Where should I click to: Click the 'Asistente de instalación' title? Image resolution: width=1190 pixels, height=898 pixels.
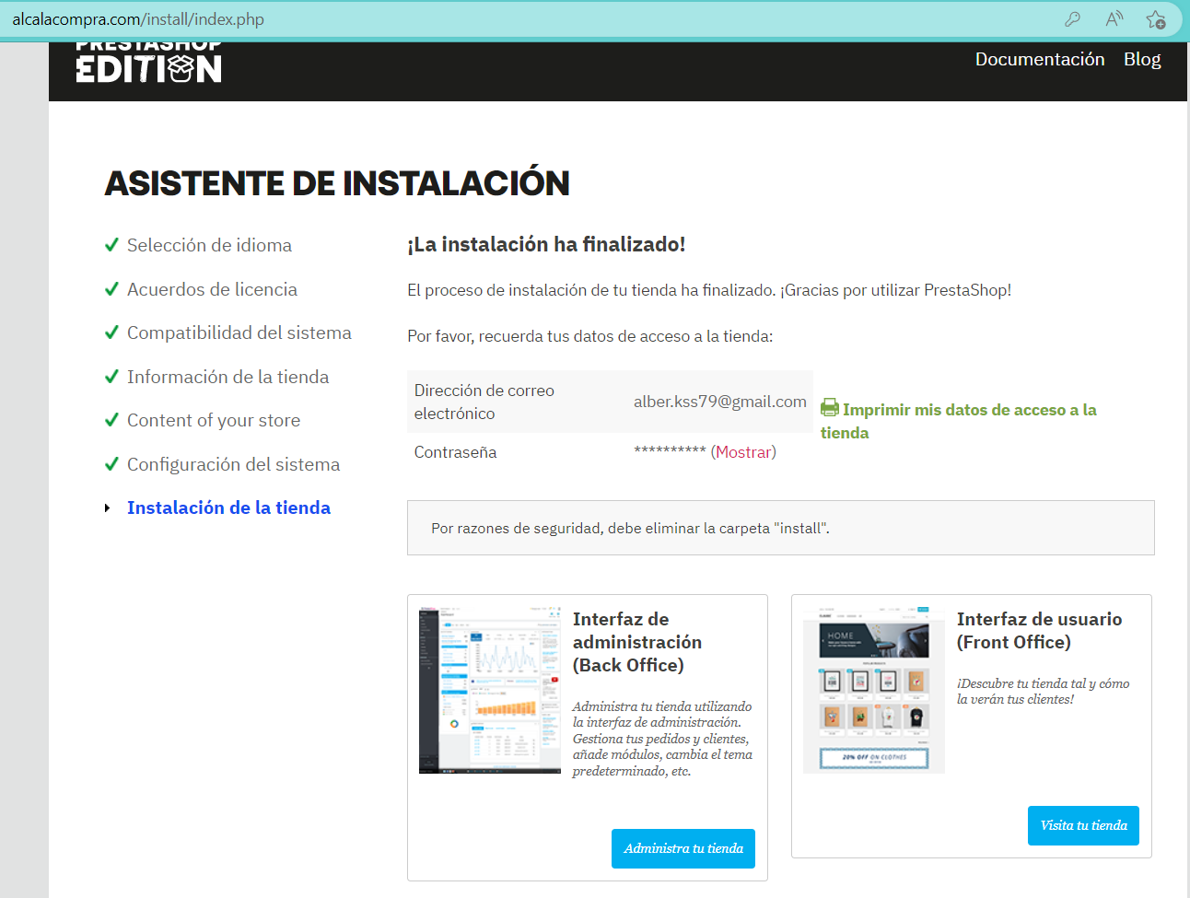(337, 183)
